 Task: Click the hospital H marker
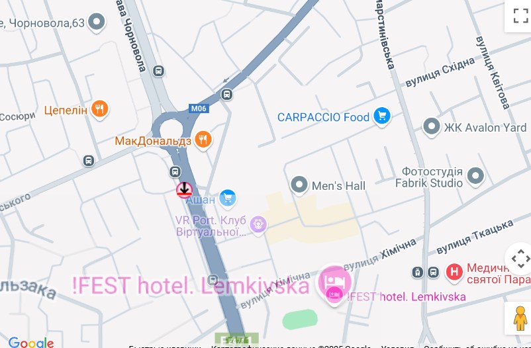[x=454, y=272]
